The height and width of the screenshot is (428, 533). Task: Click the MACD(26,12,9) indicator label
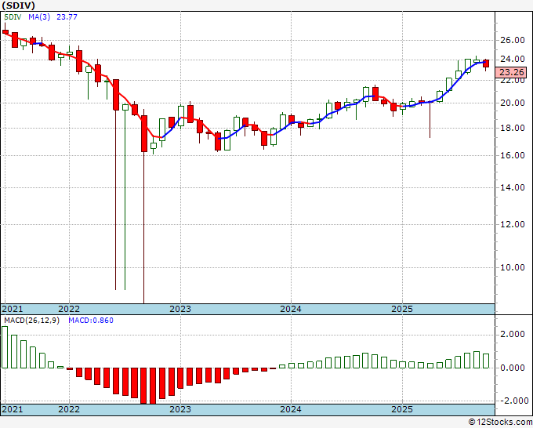pyautogui.click(x=31, y=321)
